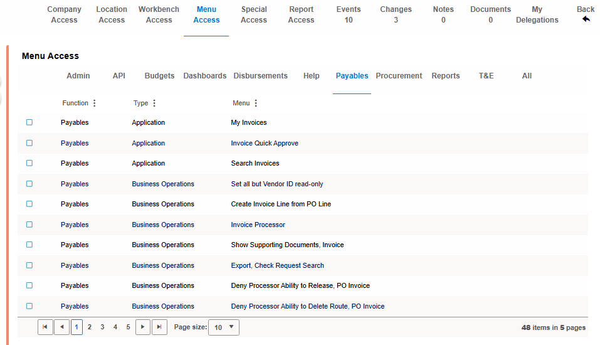This screenshot has width=600, height=345.
Task: Click the Back arrow icon
Action: tap(586, 19)
